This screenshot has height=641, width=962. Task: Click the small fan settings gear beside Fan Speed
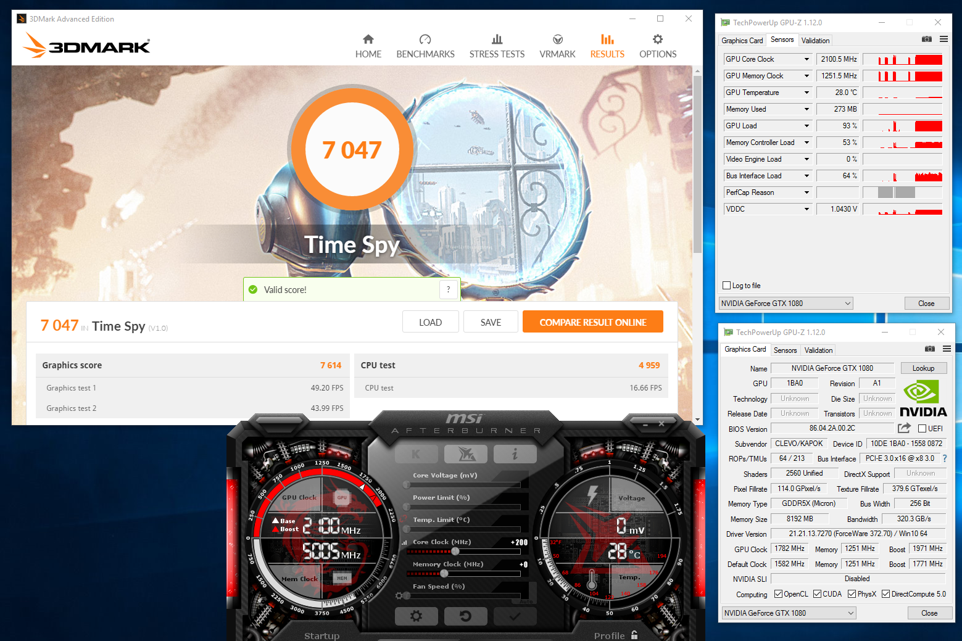pyautogui.click(x=399, y=596)
